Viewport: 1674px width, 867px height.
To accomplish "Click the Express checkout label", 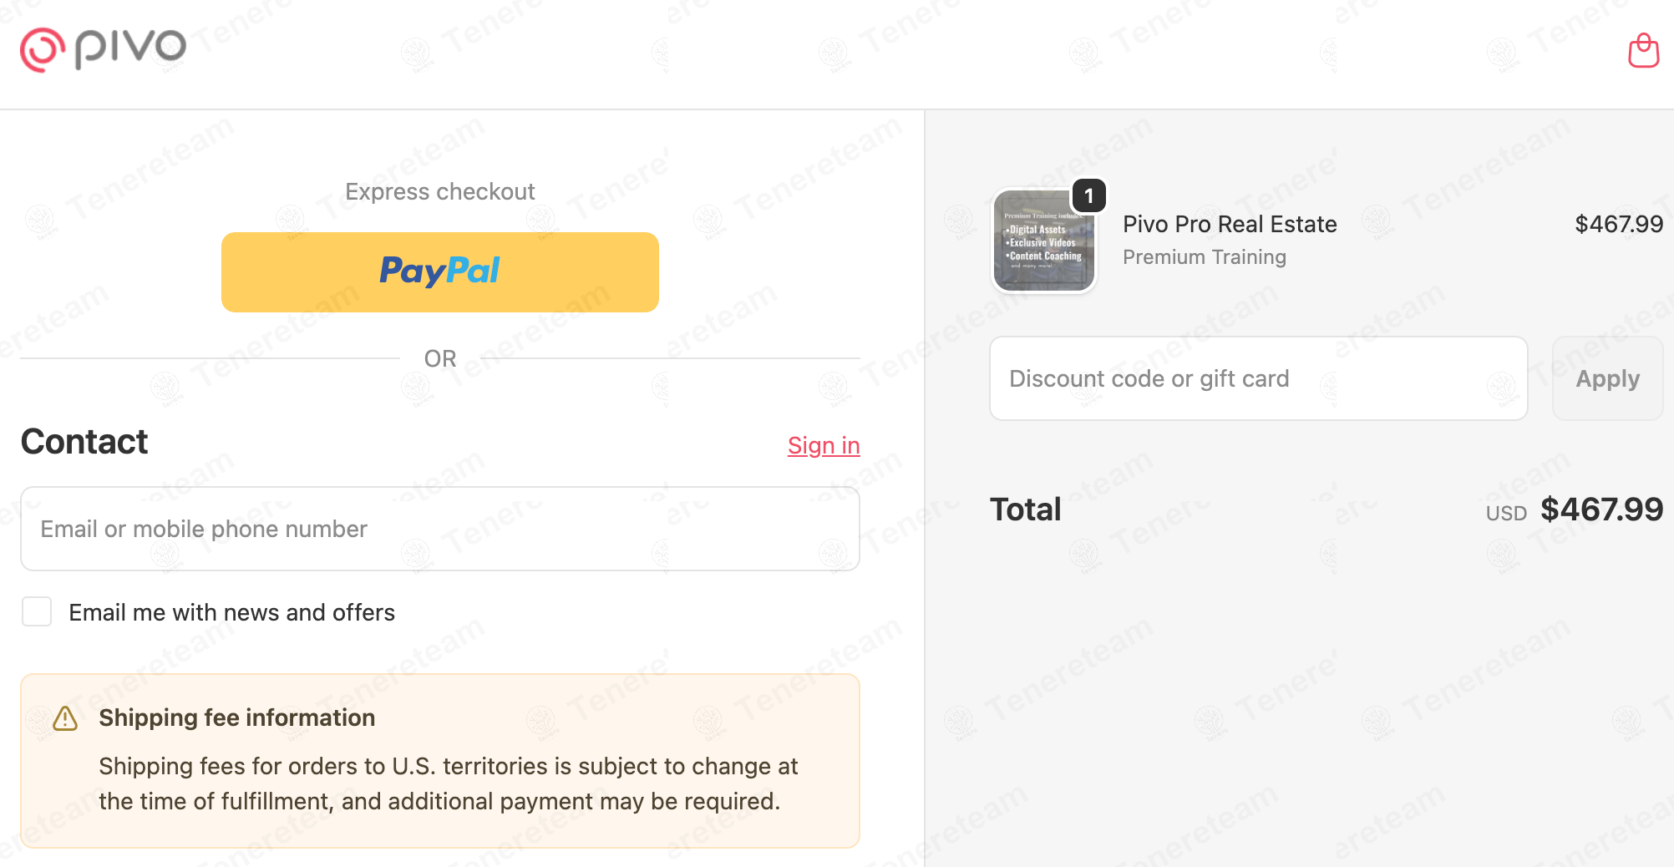I will pyautogui.click(x=440, y=191).
